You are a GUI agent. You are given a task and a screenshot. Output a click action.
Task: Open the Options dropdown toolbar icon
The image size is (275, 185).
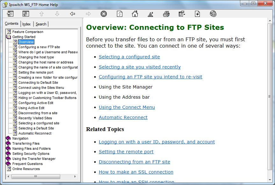182,14
